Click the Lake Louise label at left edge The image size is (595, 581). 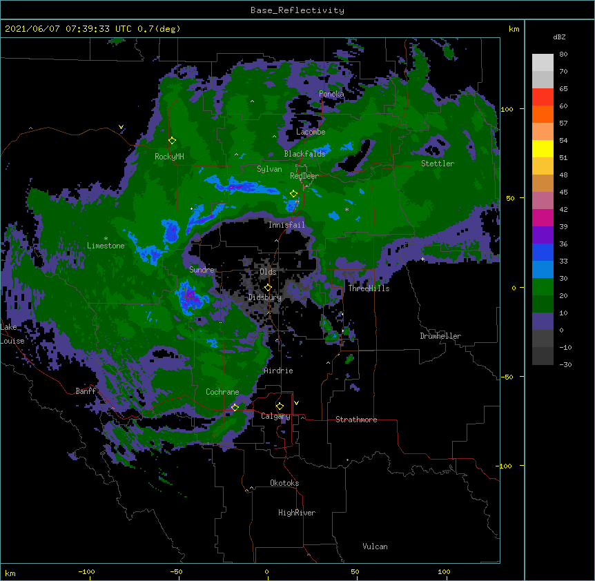(x=12, y=334)
